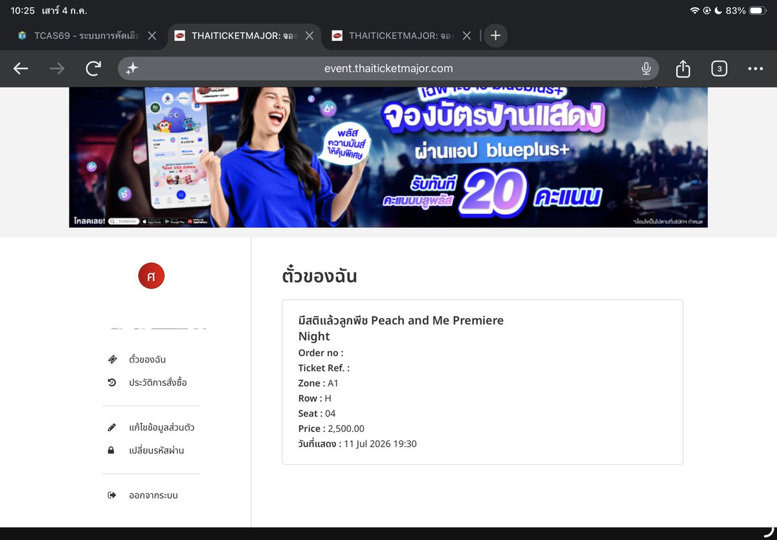Tap the battery 83% indicator
This screenshot has width=777, height=540.
click(747, 11)
